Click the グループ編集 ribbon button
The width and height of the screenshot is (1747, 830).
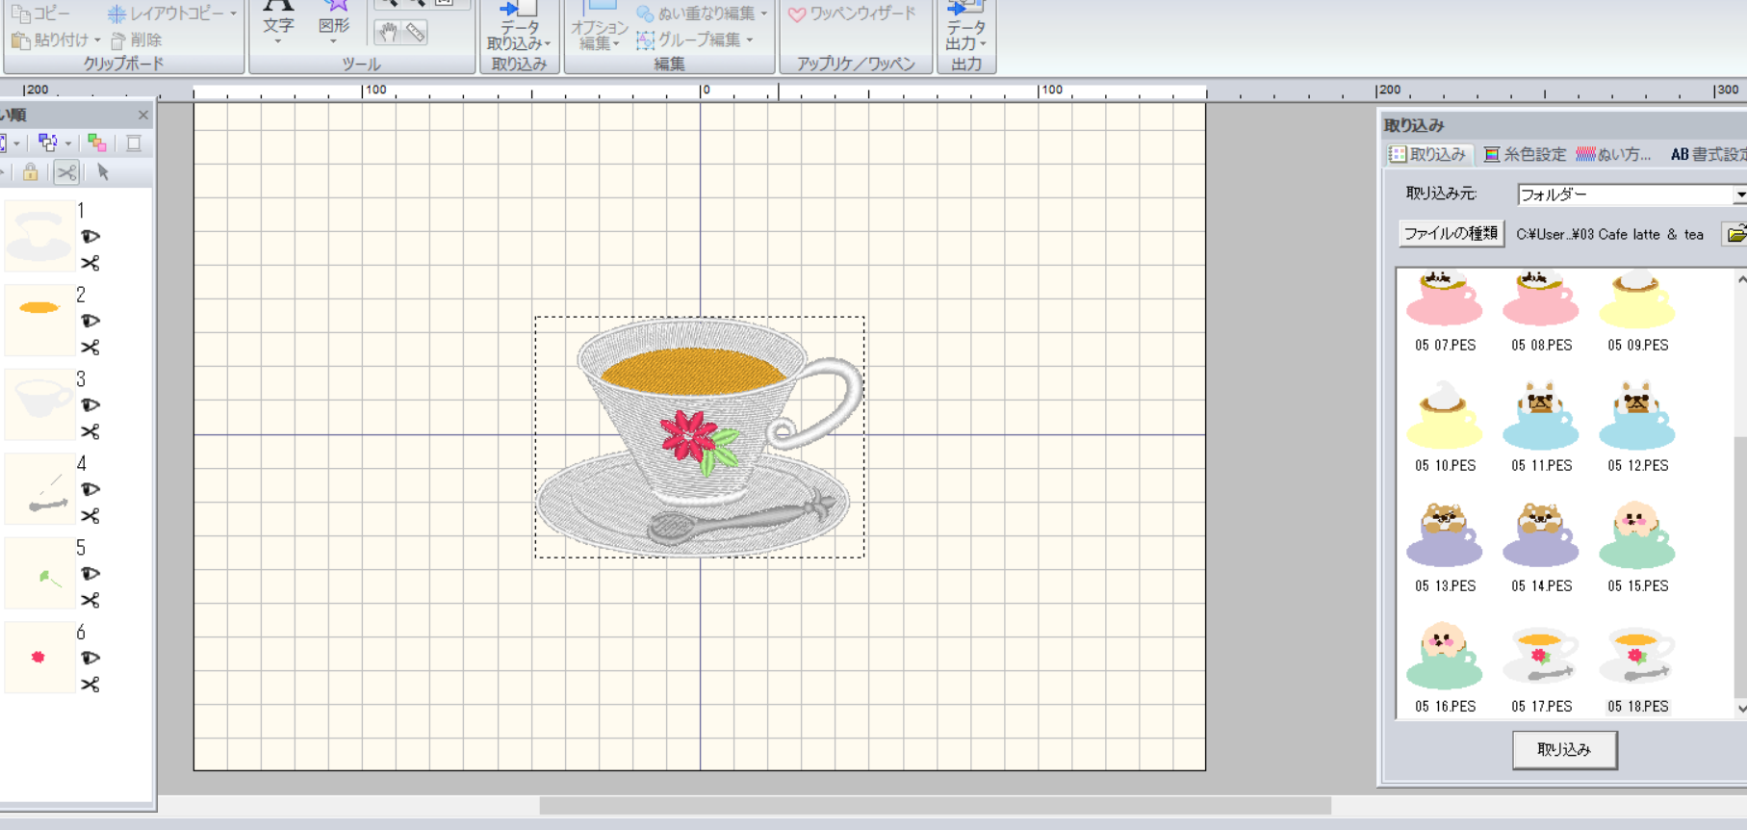coord(689,39)
